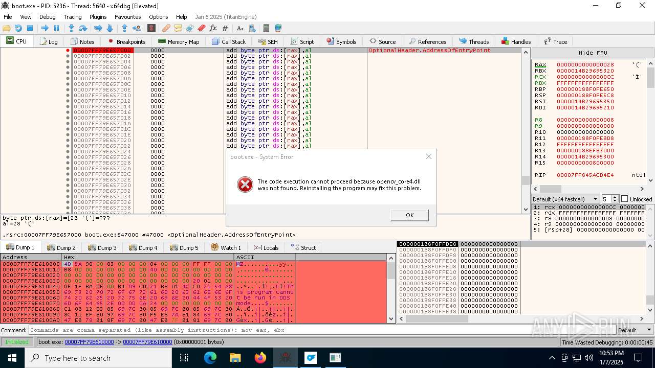The height and width of the screenshot is (368, 655).
Task: Toggle breakpoint at address 00007FF79E657000
Action: [x=68, y=51]
